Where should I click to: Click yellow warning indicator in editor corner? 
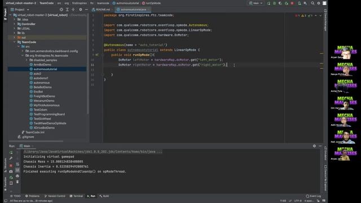[303, 16]
